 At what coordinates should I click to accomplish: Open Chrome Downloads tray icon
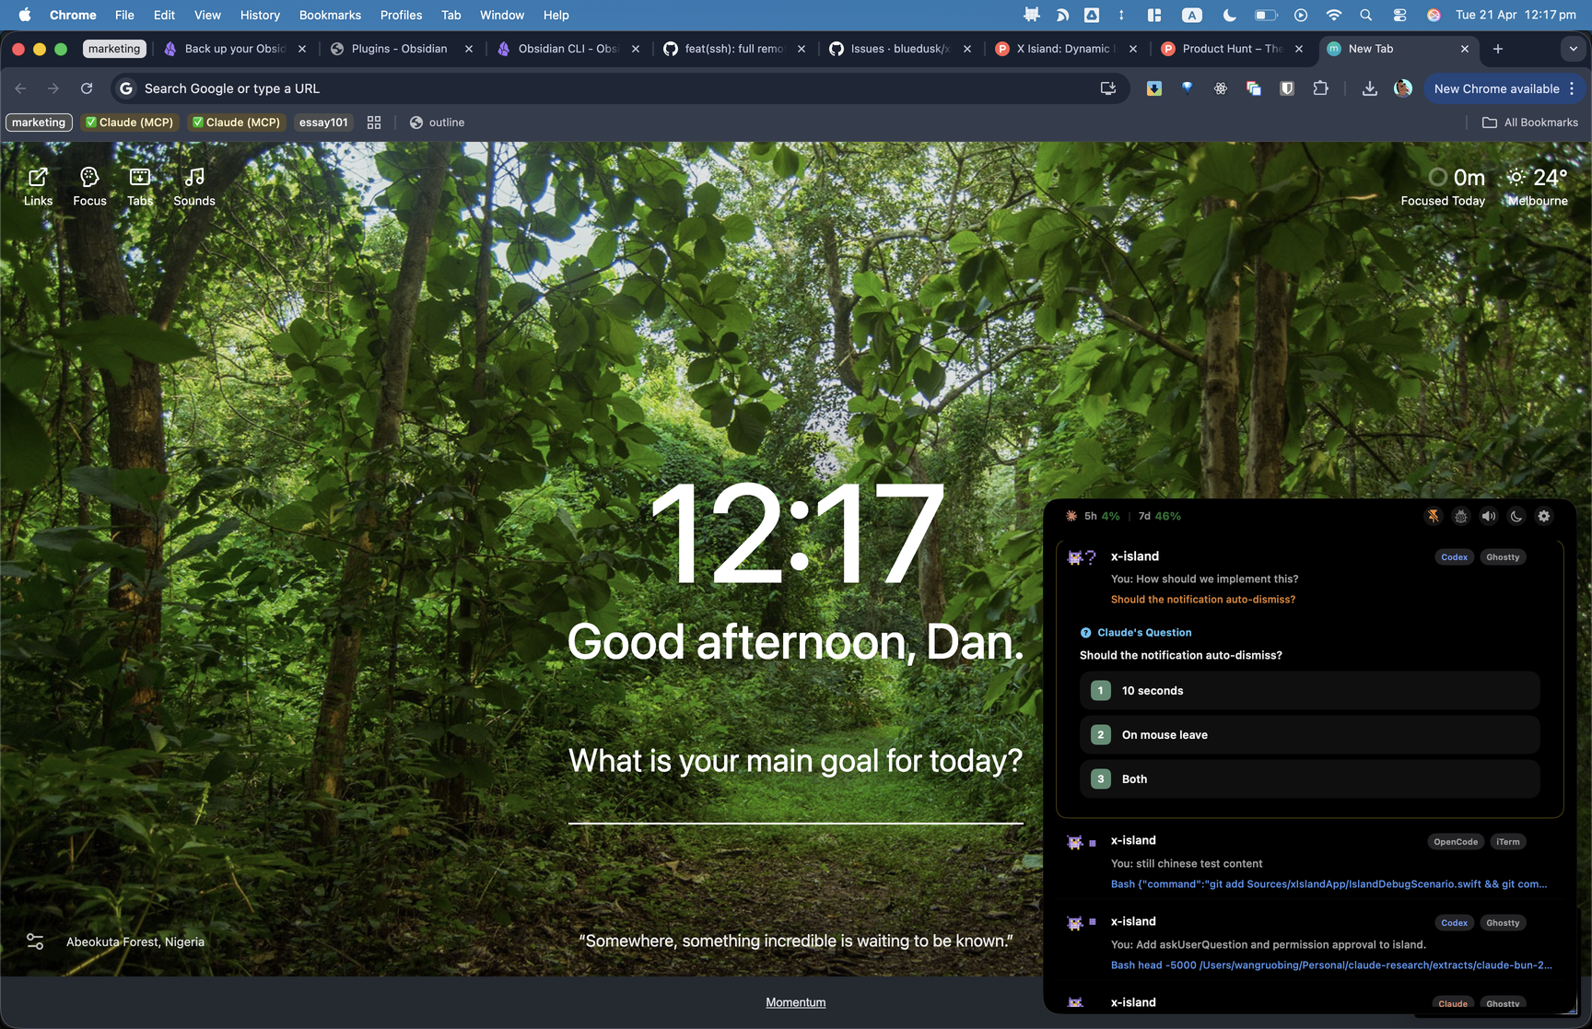click(x=1370, y=88)
